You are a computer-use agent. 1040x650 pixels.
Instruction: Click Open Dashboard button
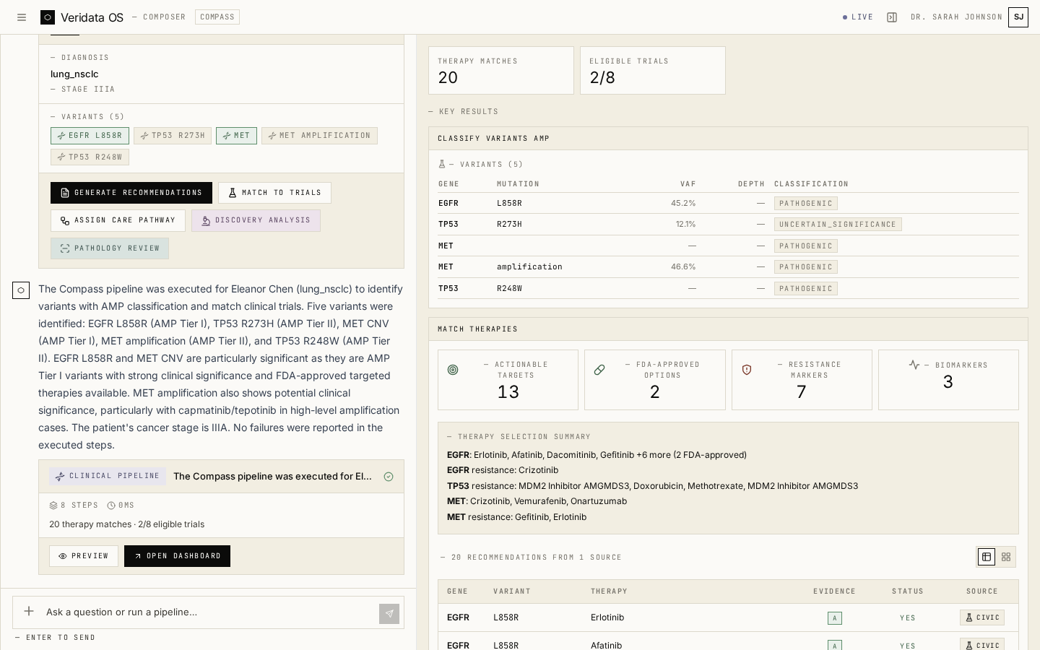(x=177, y=556)
